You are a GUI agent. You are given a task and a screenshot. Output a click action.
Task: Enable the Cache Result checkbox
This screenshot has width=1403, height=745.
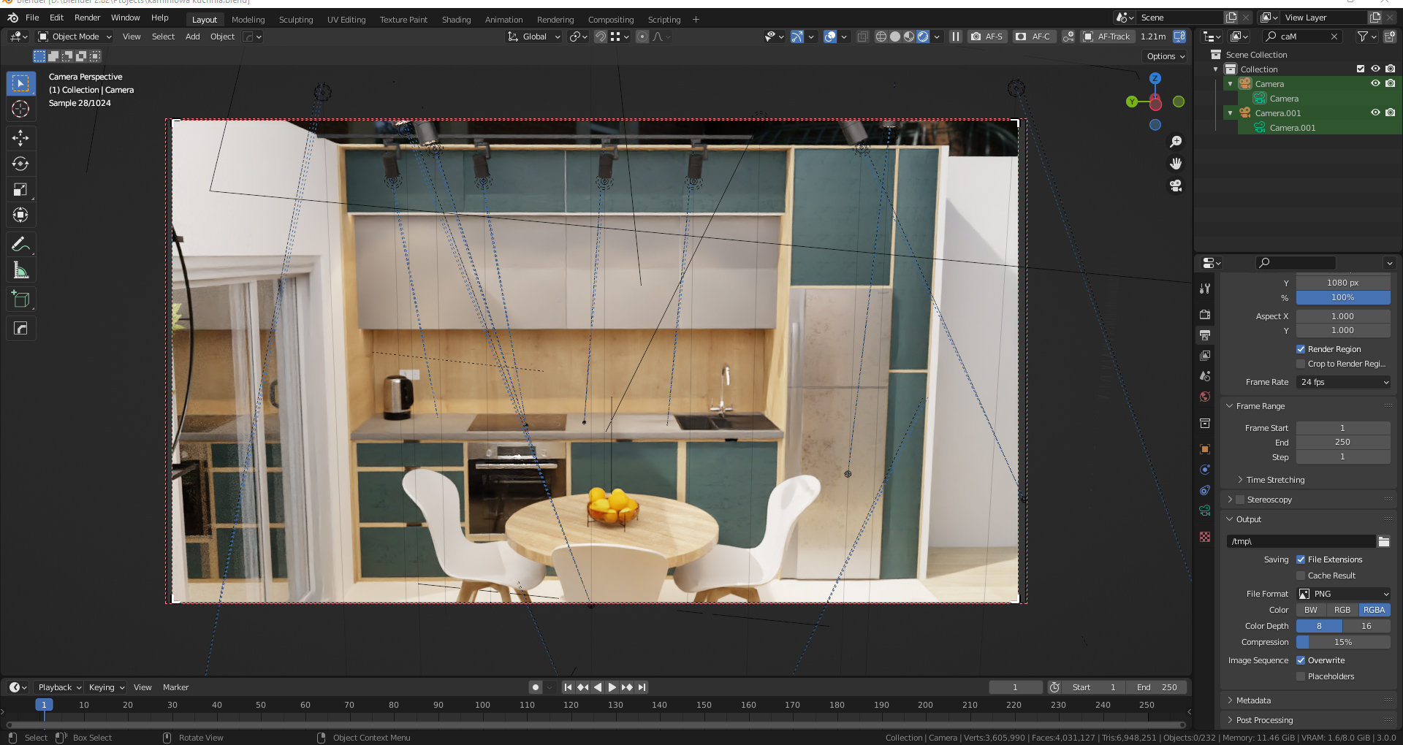click(1301, 576)
